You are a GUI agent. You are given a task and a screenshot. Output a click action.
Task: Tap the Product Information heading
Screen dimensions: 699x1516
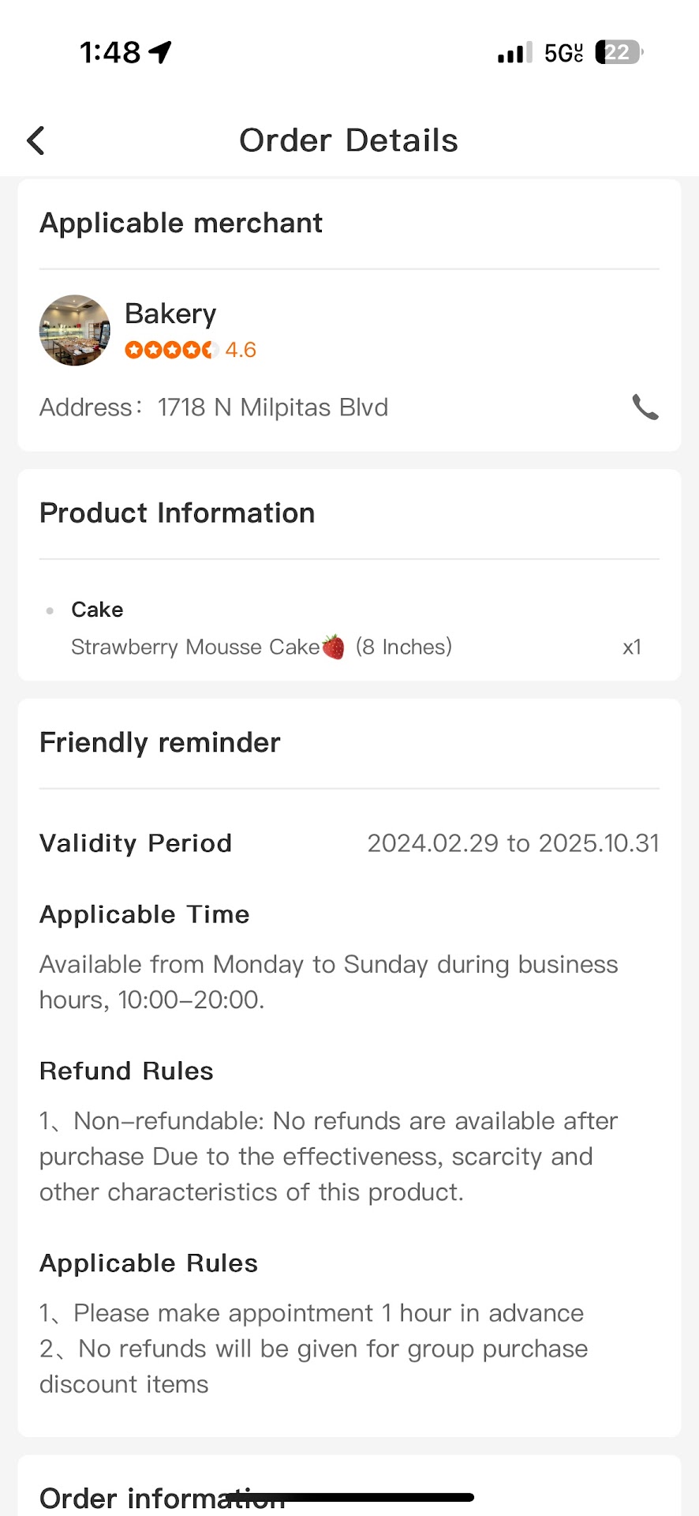(x=177, y=513)
